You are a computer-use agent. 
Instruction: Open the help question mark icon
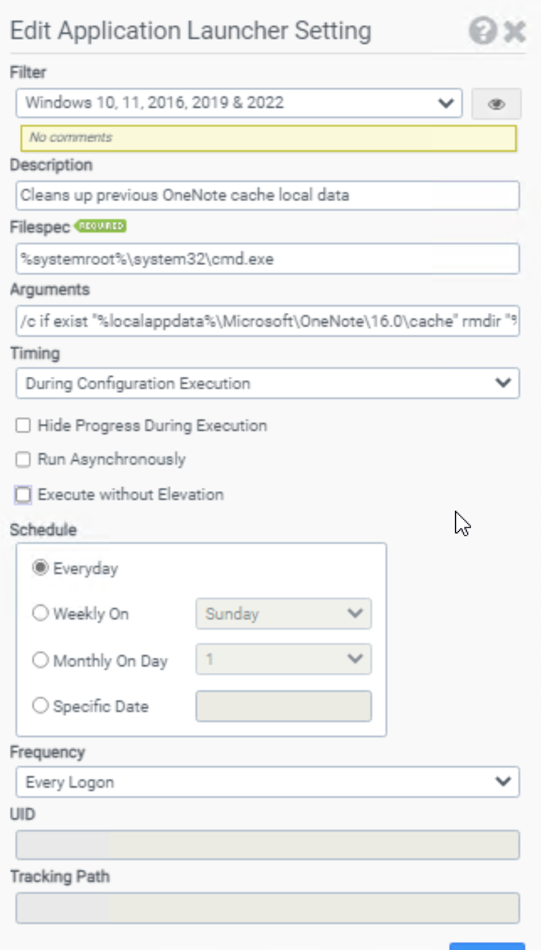(483, 31)
